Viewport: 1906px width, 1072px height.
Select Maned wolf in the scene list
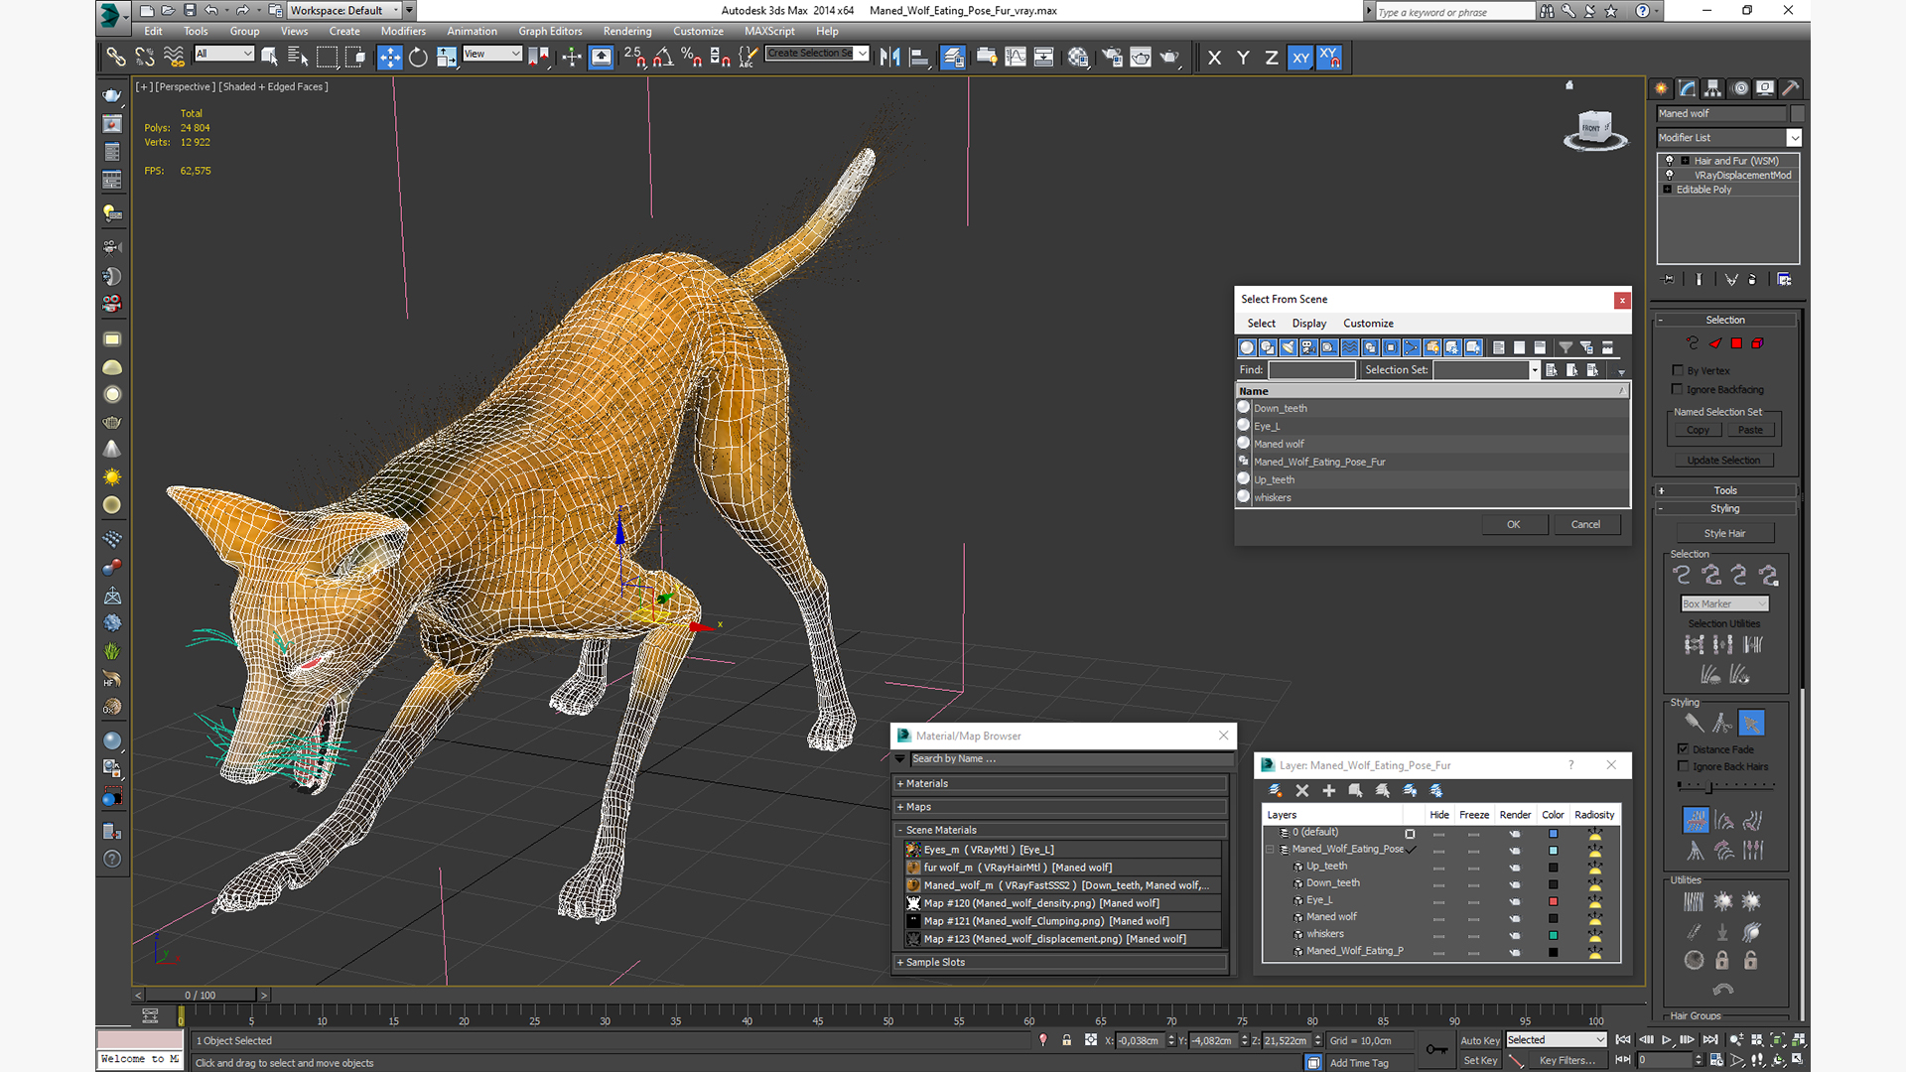point(1279,444)
